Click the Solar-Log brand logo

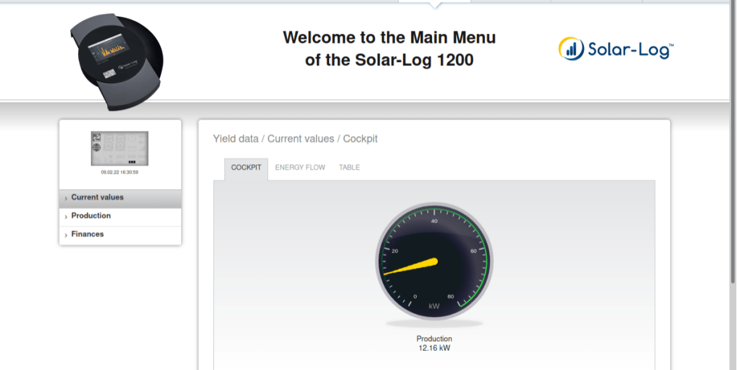coord(615,49)
